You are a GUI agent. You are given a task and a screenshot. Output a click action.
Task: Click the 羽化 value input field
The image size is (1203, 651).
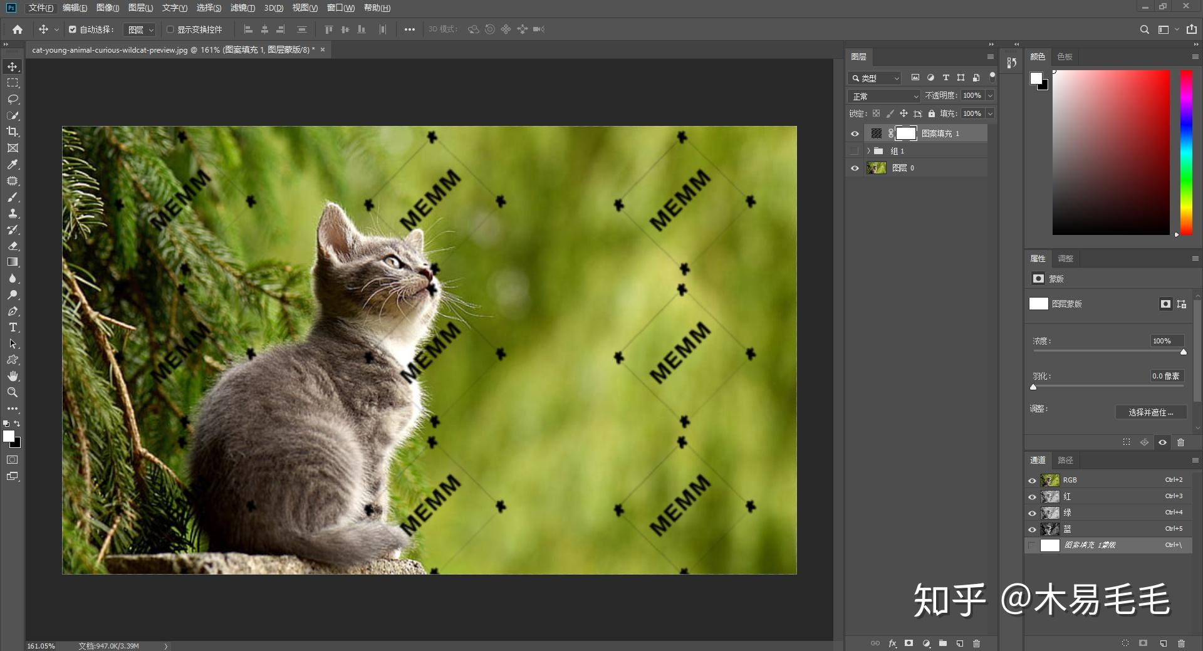1167,376
